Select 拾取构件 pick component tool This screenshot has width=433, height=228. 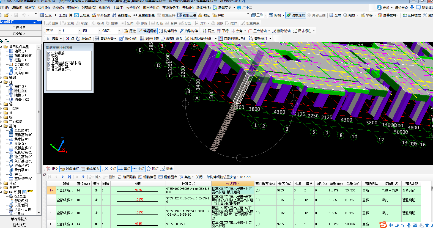pos(189,31)
